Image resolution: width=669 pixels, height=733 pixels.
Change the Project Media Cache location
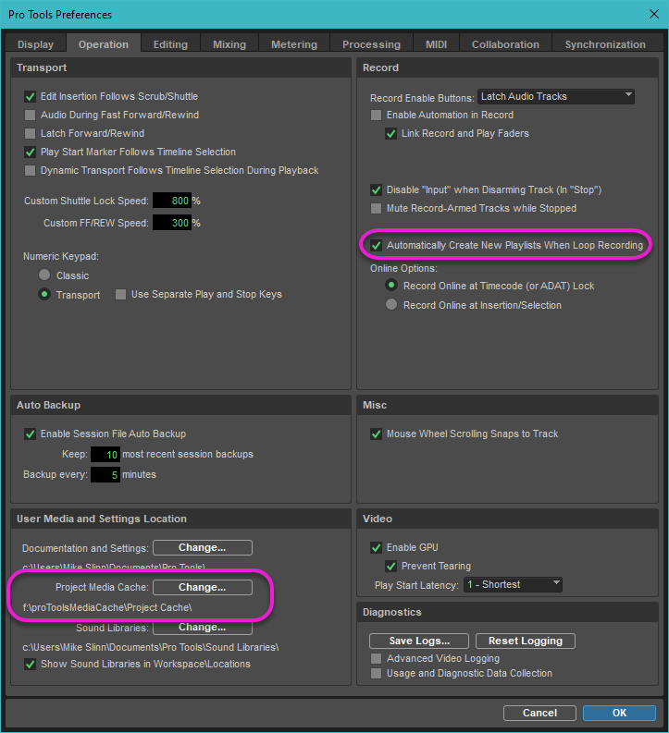[x=202, y=587]
